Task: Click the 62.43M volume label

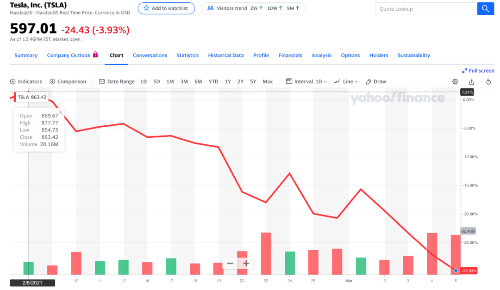Action: (468, 231)
